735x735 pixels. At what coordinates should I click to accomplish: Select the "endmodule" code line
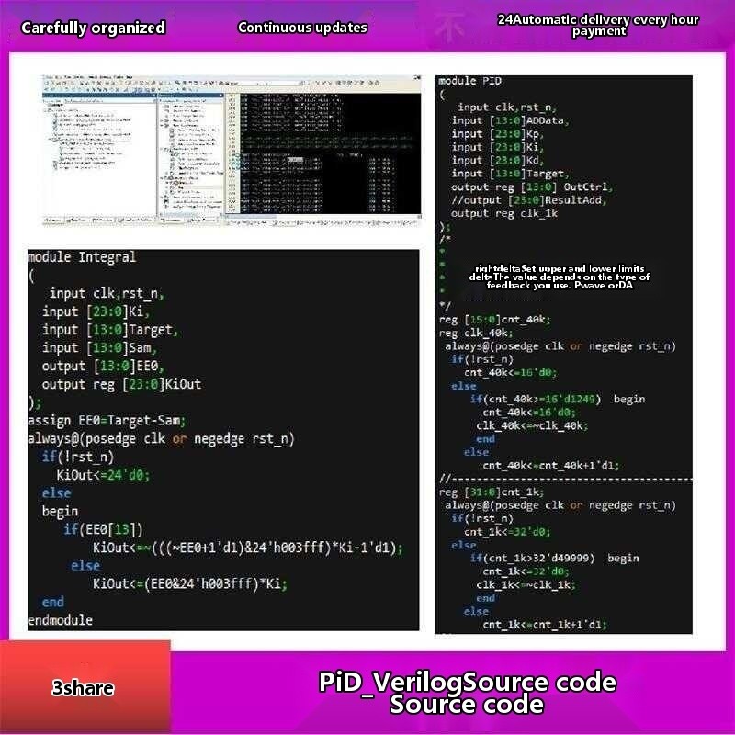[x=61, y=621]
